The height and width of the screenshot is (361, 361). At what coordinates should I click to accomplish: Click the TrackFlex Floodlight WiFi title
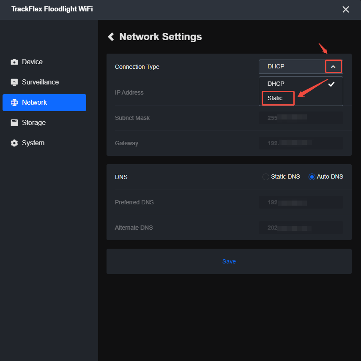(x=52, y=9)
